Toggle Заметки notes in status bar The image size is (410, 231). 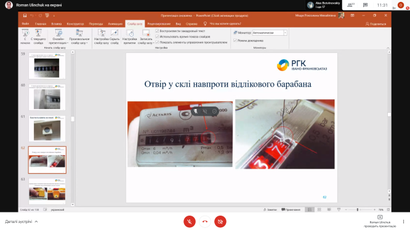pyautogui.click(x=270, y=209)
